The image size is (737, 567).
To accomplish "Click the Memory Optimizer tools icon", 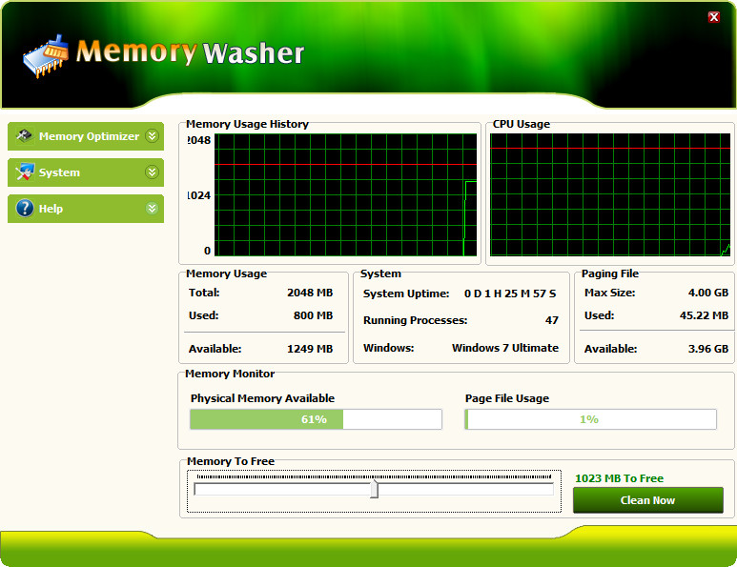I will (25, 135).
